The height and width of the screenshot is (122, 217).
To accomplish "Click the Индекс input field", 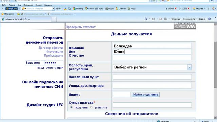I will pyautogui.click(x=122, y=95).
